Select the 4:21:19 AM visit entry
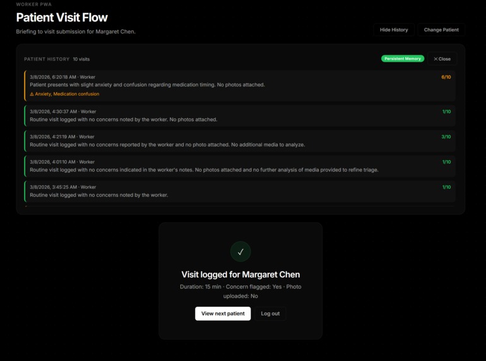 click(240, 140)
